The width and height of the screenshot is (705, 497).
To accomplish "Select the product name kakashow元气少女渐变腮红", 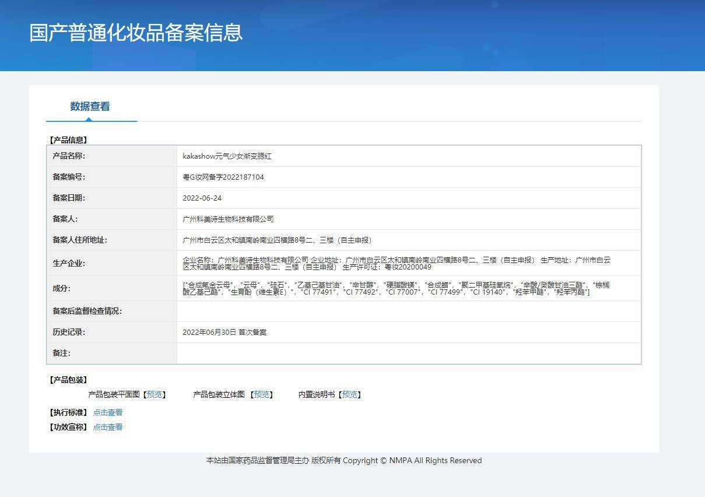I will click(227, 156).
